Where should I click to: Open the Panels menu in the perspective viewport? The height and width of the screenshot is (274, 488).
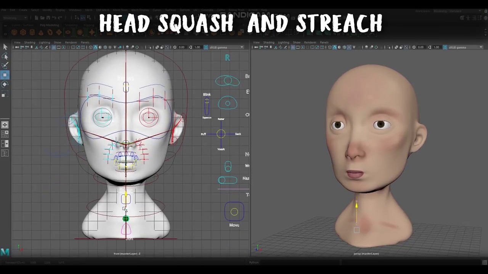(x=325, y=42)
